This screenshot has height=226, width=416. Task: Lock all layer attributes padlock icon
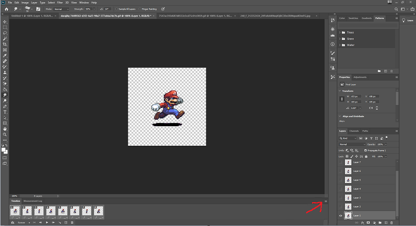[366, 157]
